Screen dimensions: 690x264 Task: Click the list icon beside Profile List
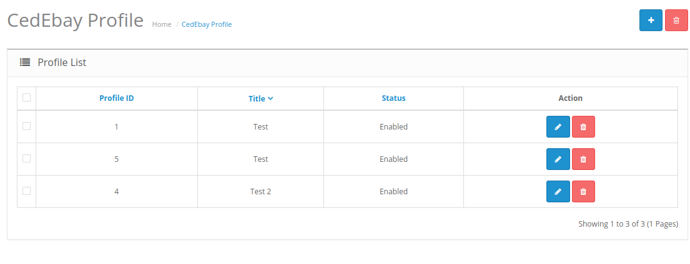click(25, 62)
